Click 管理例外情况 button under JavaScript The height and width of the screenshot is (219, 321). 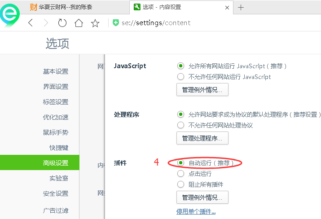tap(202, 90)
